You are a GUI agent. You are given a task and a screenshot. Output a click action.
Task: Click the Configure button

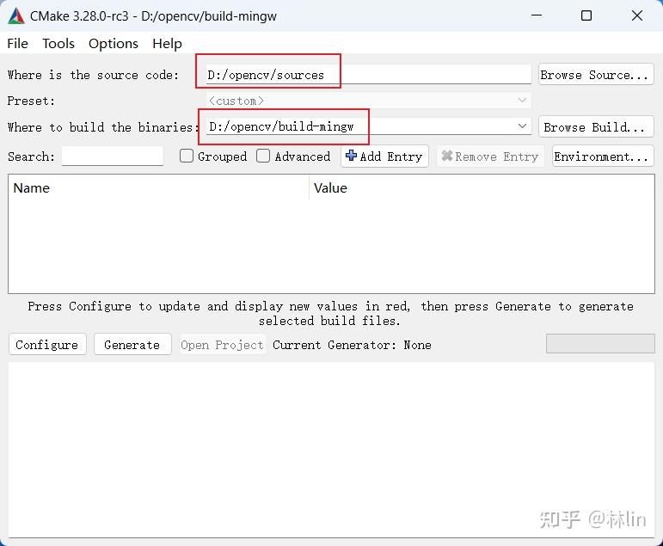click(x=47, y=344)
